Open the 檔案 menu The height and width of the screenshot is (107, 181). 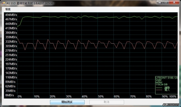click(x=8, y=9)
